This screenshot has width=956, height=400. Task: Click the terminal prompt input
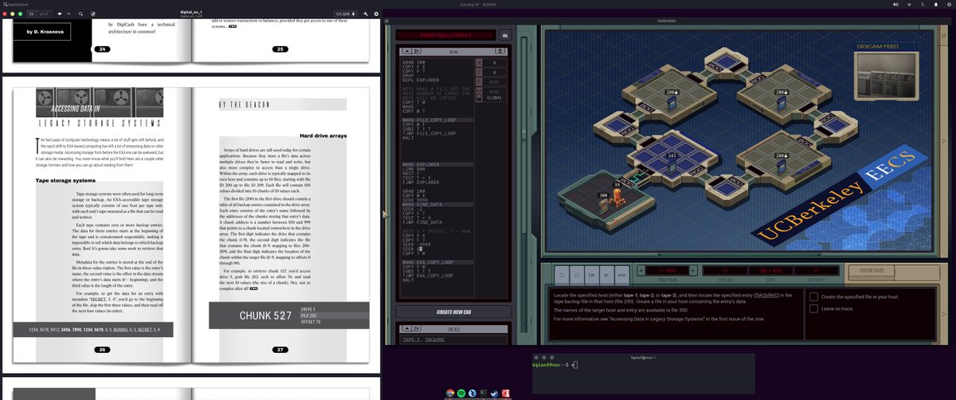[x=574, y=364]
